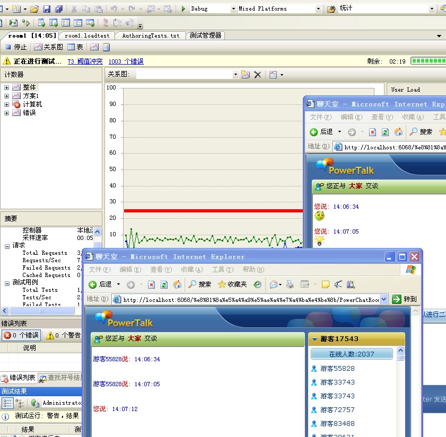446x437 pixels.
Task: Open the 统计 combo box dropdown
Action: [x=432, y=9]
